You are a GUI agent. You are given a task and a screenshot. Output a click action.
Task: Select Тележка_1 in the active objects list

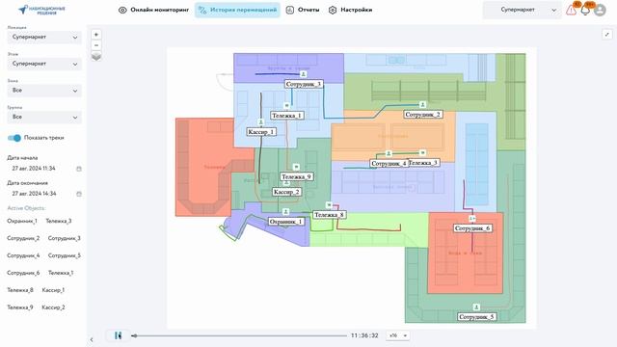coord(61,273)
